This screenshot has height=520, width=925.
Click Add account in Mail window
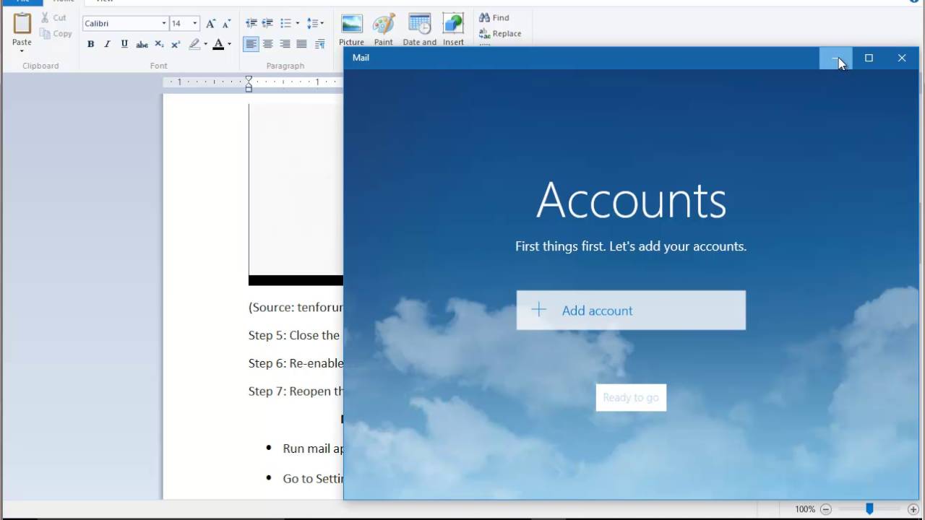[x=631, y=311]
